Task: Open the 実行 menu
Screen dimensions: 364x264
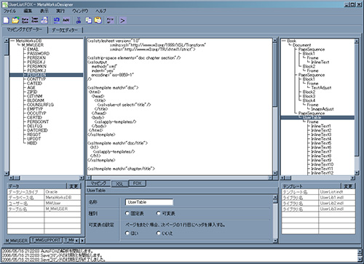Action: (60, 11)
